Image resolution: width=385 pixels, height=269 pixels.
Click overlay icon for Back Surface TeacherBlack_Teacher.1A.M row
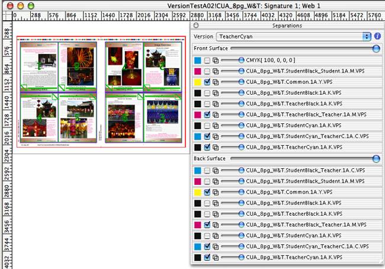click(216, 225)
